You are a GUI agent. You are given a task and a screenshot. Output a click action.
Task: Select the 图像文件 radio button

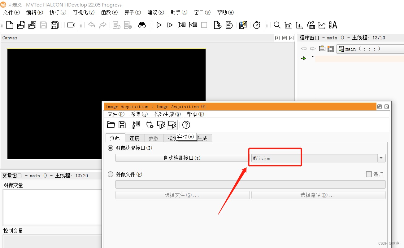pyautogui.click(x=111, y=174)
